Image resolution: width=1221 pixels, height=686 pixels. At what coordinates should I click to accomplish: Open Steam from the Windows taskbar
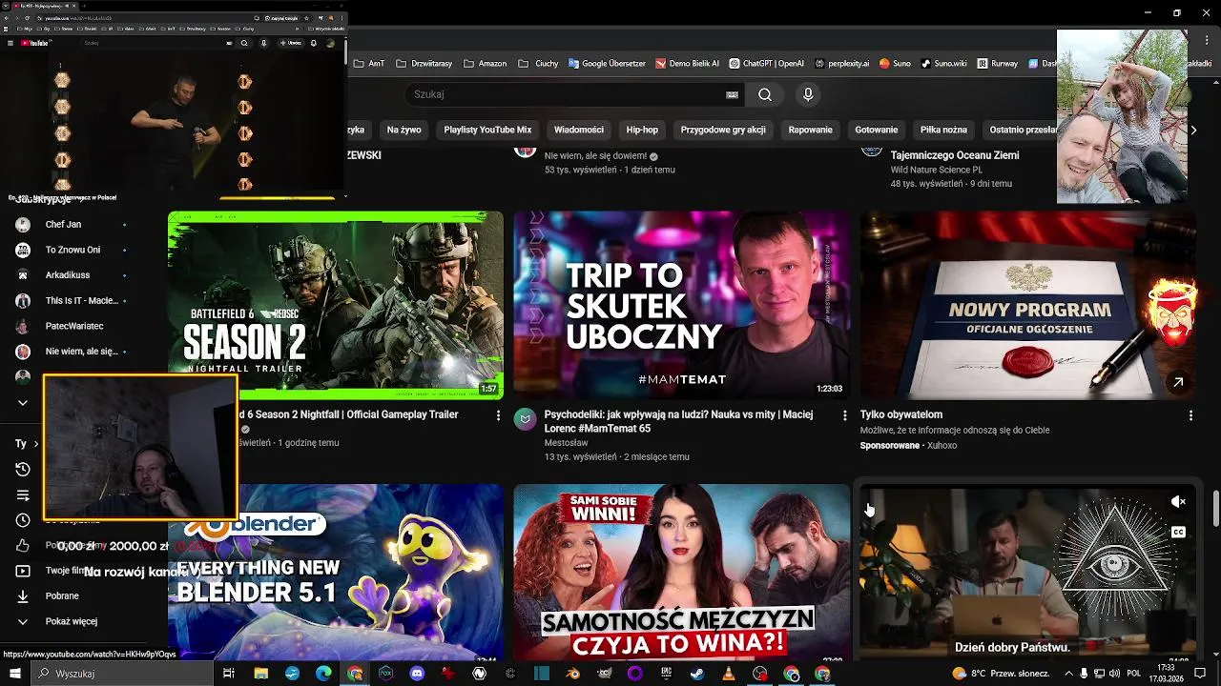pos(697,674)
